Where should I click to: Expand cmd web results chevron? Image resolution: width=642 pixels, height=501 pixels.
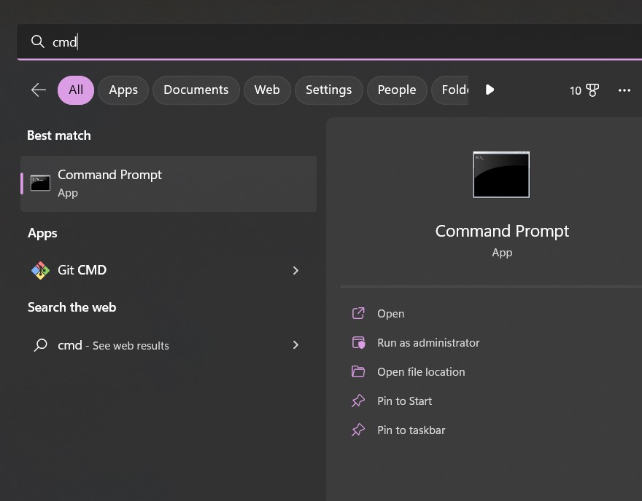295,345
